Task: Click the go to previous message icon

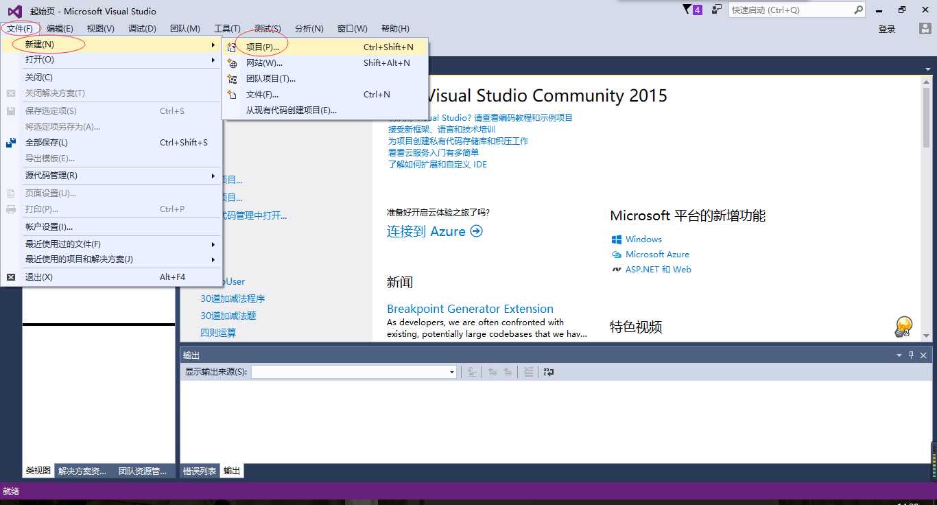Action: tap(493, 372)
